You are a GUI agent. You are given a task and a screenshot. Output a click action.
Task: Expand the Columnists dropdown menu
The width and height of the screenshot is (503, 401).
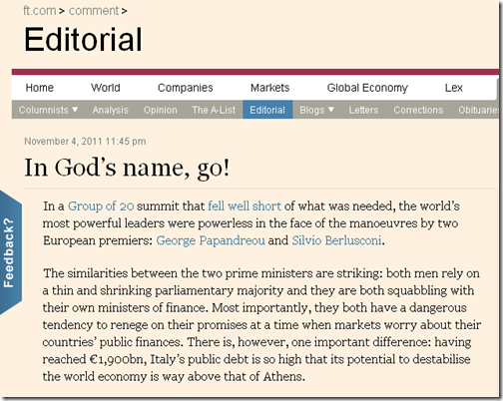point(48,110)
